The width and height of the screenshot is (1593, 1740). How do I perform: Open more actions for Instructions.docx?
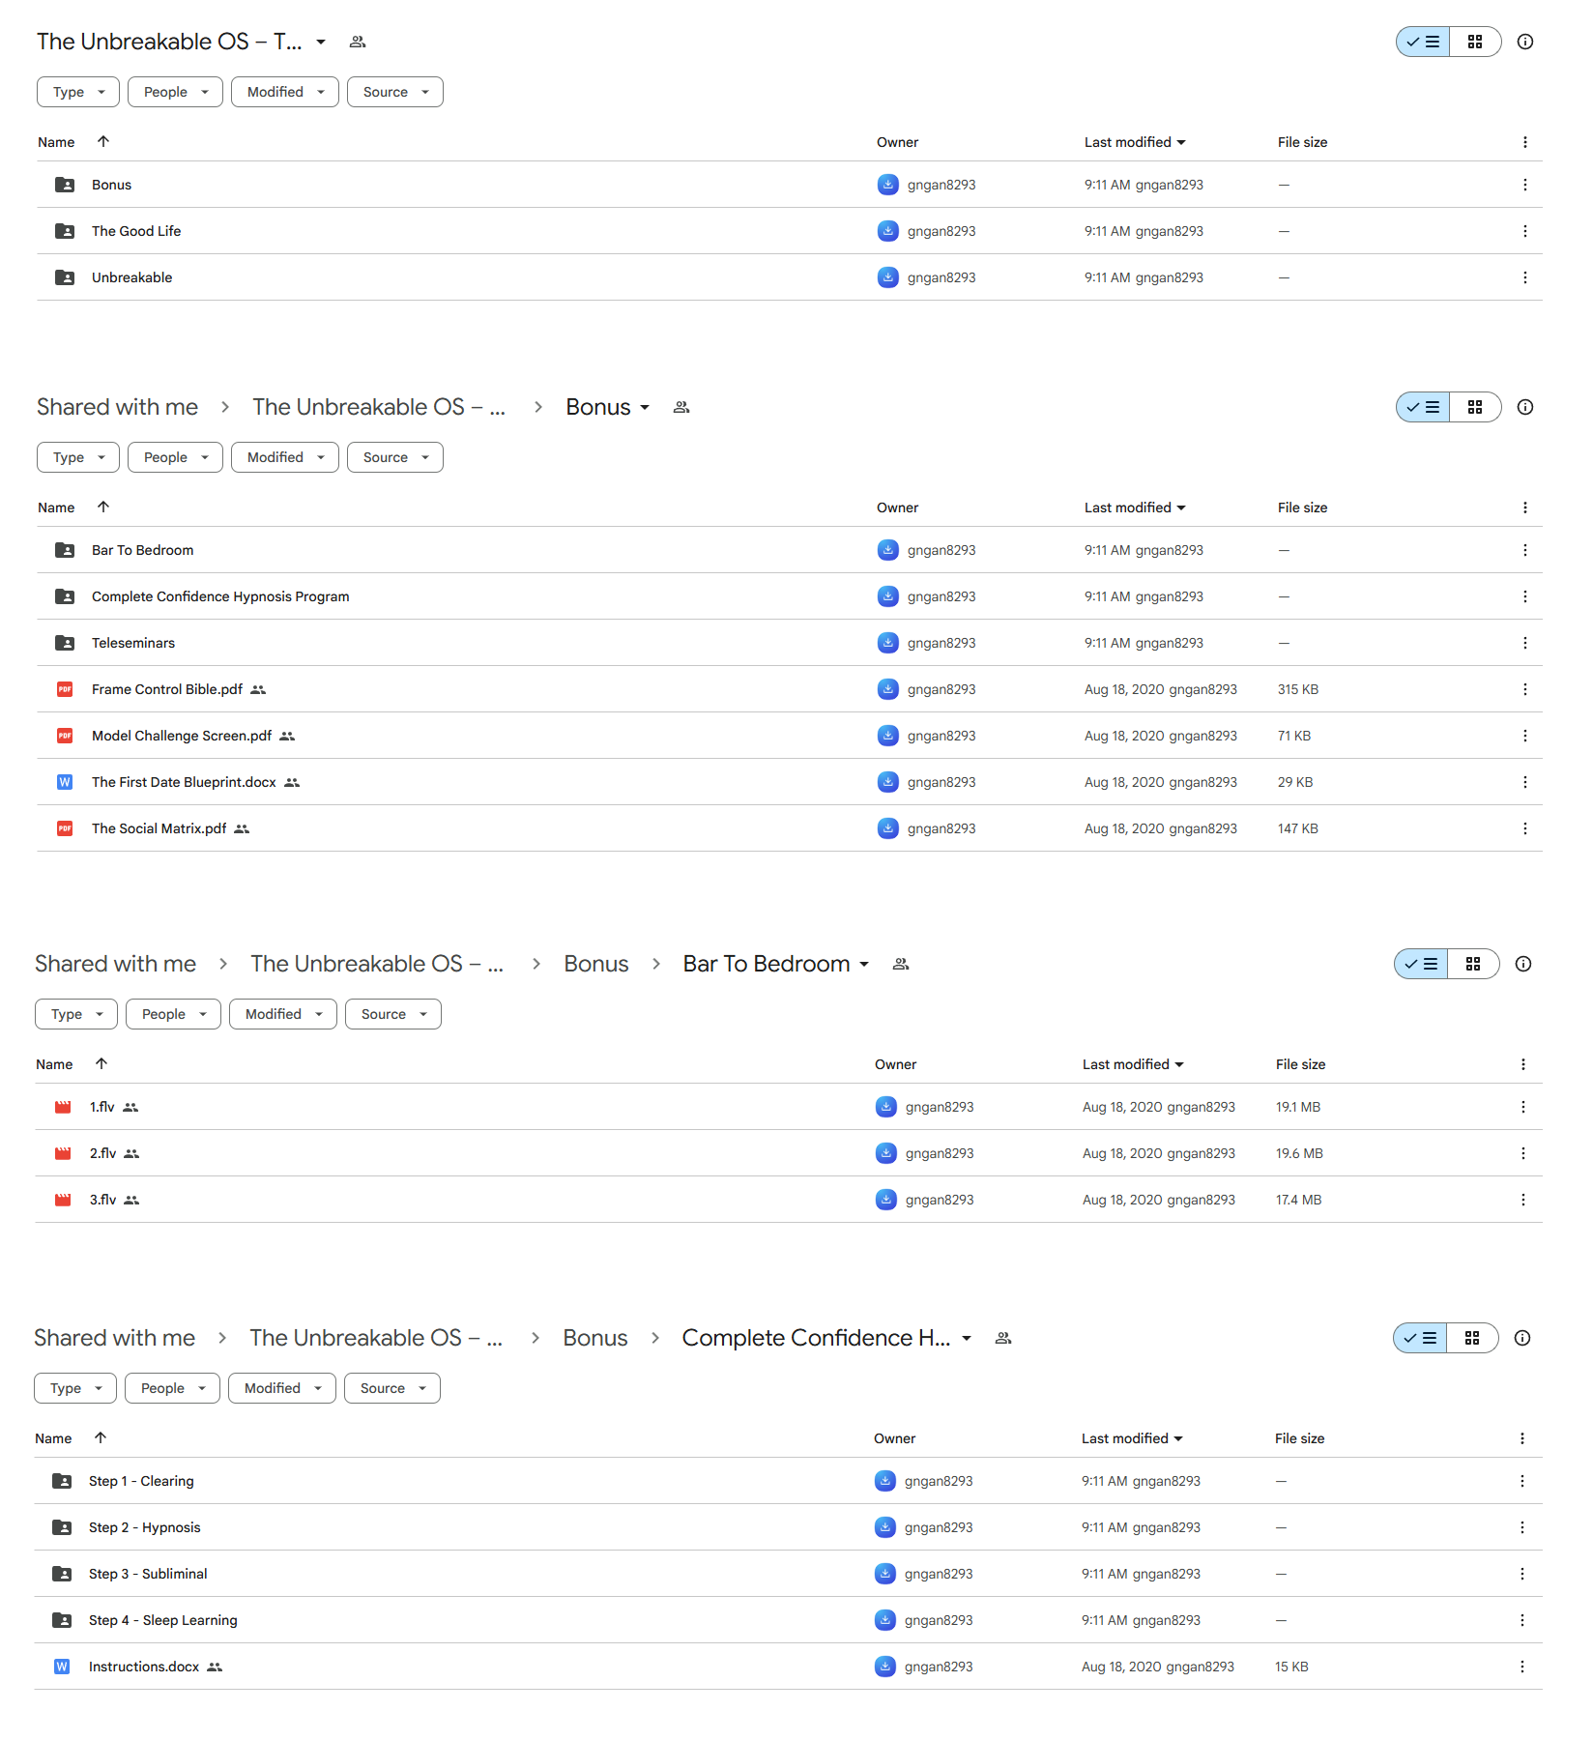pos(1522,1667)
